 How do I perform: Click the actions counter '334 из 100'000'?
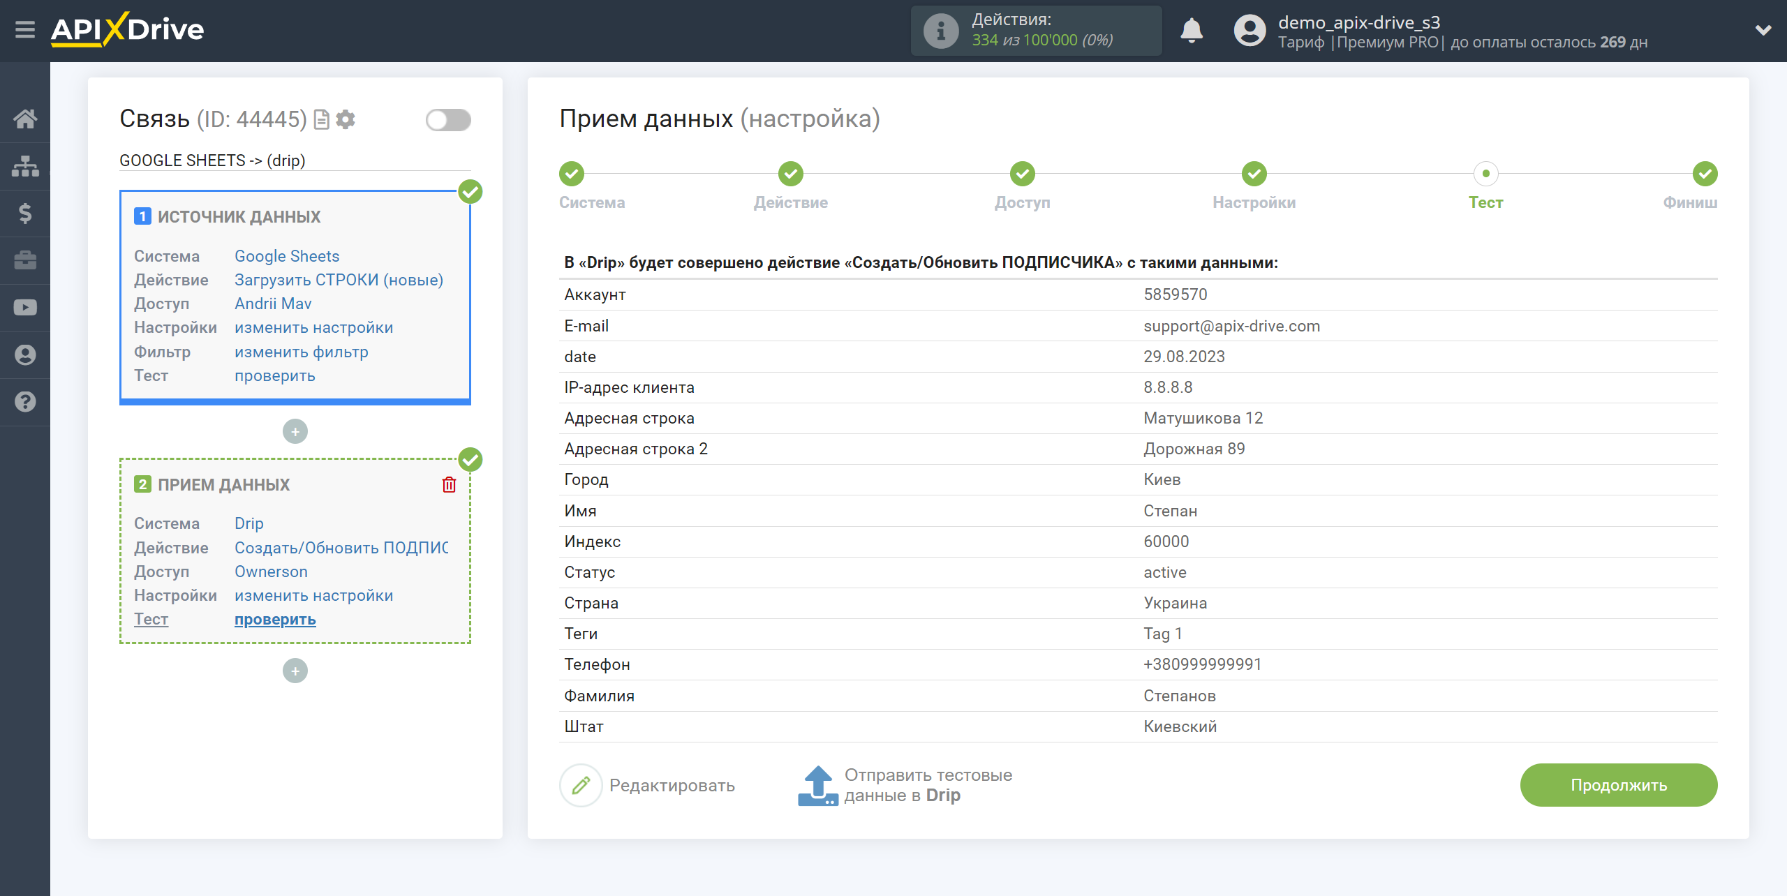coord(1024,40)
